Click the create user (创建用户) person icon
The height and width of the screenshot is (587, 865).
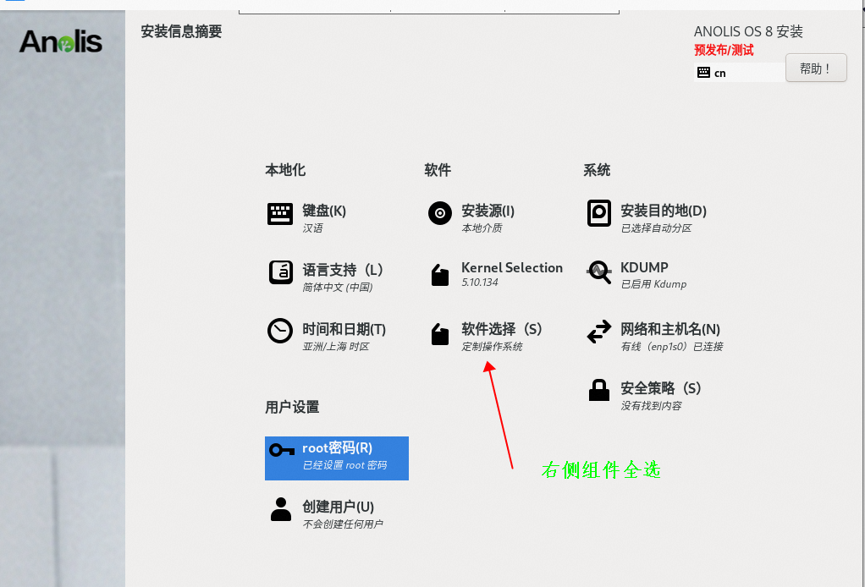[280, 509]
